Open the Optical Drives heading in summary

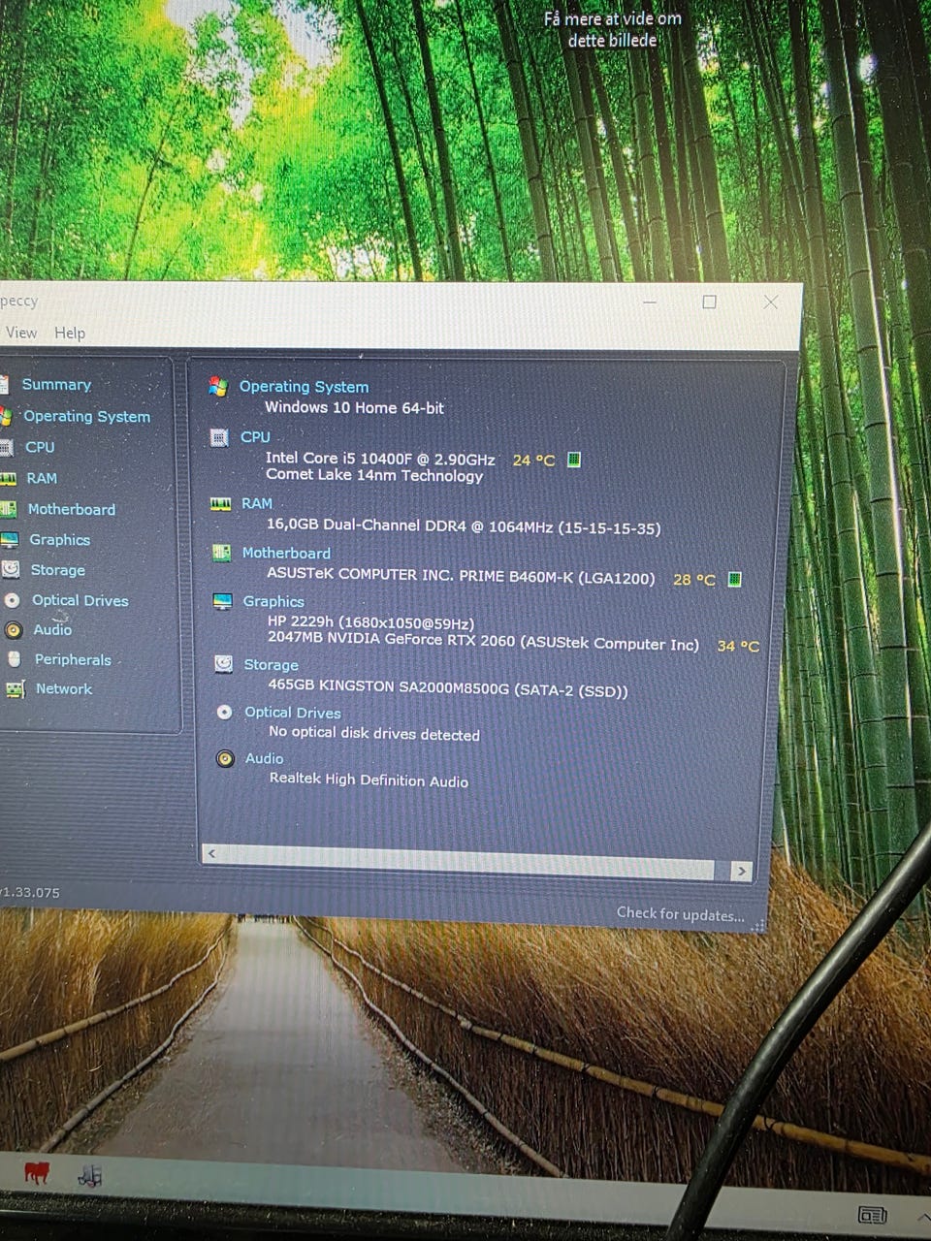click(293, 712)
